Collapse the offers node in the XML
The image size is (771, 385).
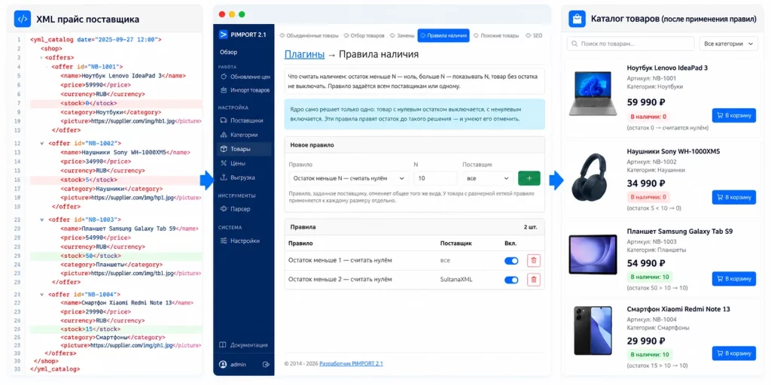[x=41, y=58]
